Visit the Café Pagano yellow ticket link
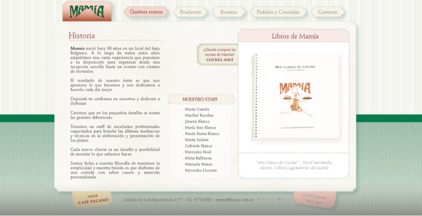422x216 pixels. (x=92, y=199)
